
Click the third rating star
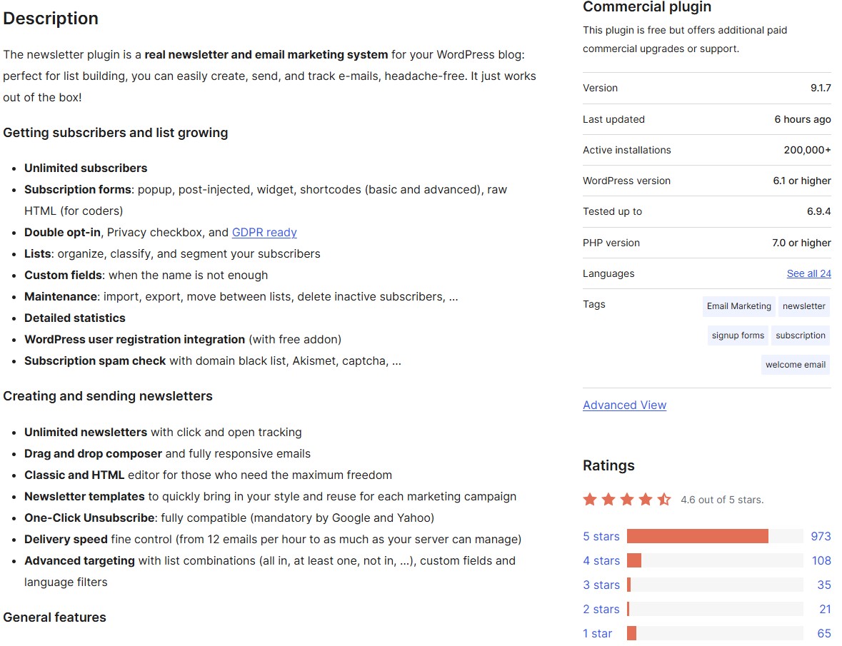[x=627, y=499]
